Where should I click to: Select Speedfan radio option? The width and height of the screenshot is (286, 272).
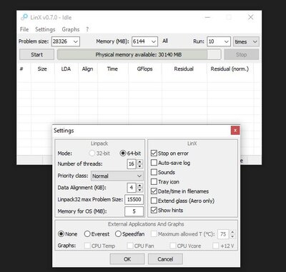[x=118, y=234]
